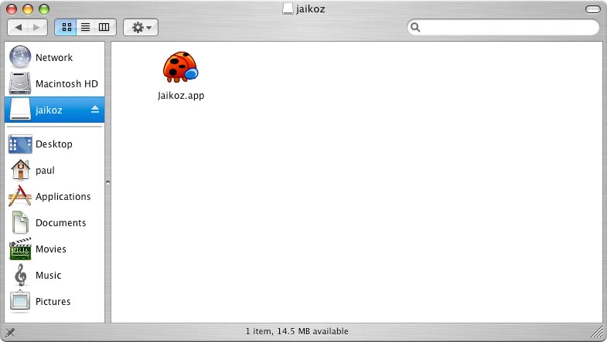Open the Jaikoz.app ladybug icon
The image size is (607, 342).
tap(180, 67)
